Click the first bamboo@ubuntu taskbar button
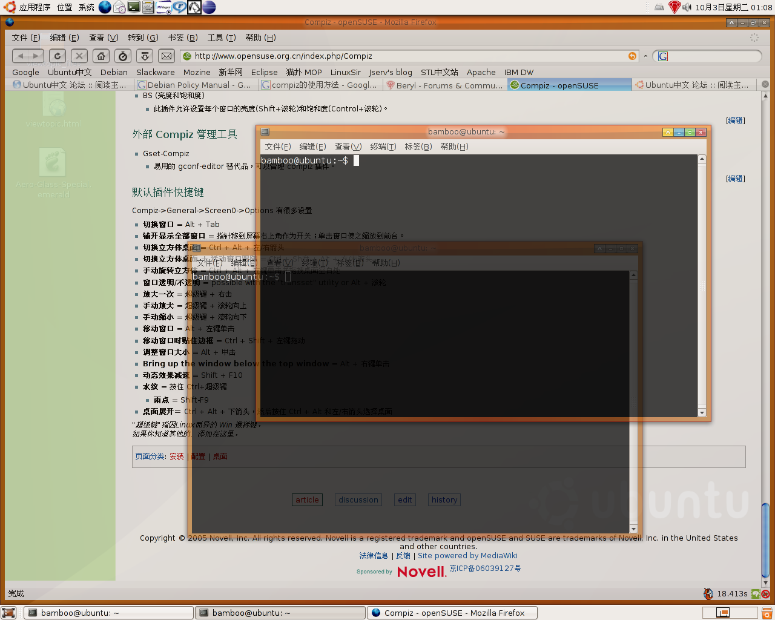 (x=109, y=613)
